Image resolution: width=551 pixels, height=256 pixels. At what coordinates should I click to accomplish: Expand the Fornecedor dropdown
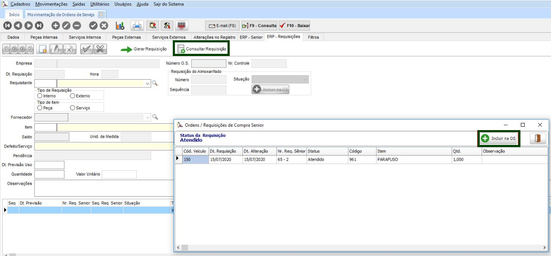pos(148,117)
